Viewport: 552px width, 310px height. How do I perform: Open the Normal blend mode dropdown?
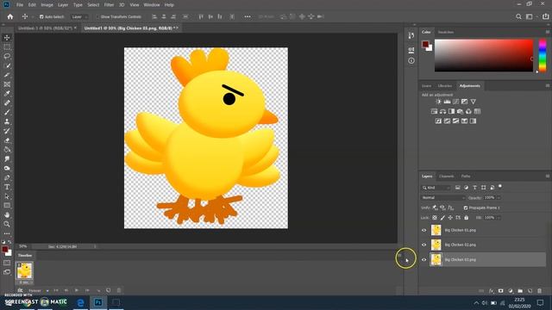[x=443, y=197]
